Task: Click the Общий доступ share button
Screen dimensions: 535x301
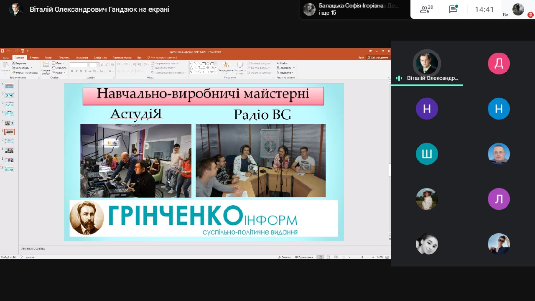Action: point(378,58)
